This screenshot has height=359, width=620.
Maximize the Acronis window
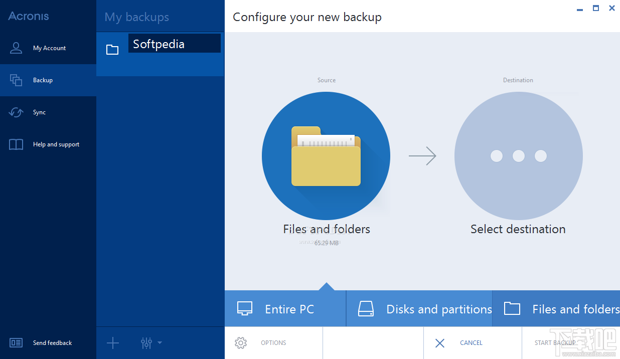click(x=595, y=8)
